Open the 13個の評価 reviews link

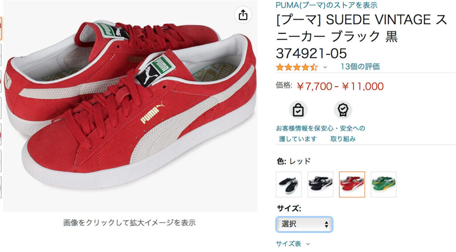(360, 67)
